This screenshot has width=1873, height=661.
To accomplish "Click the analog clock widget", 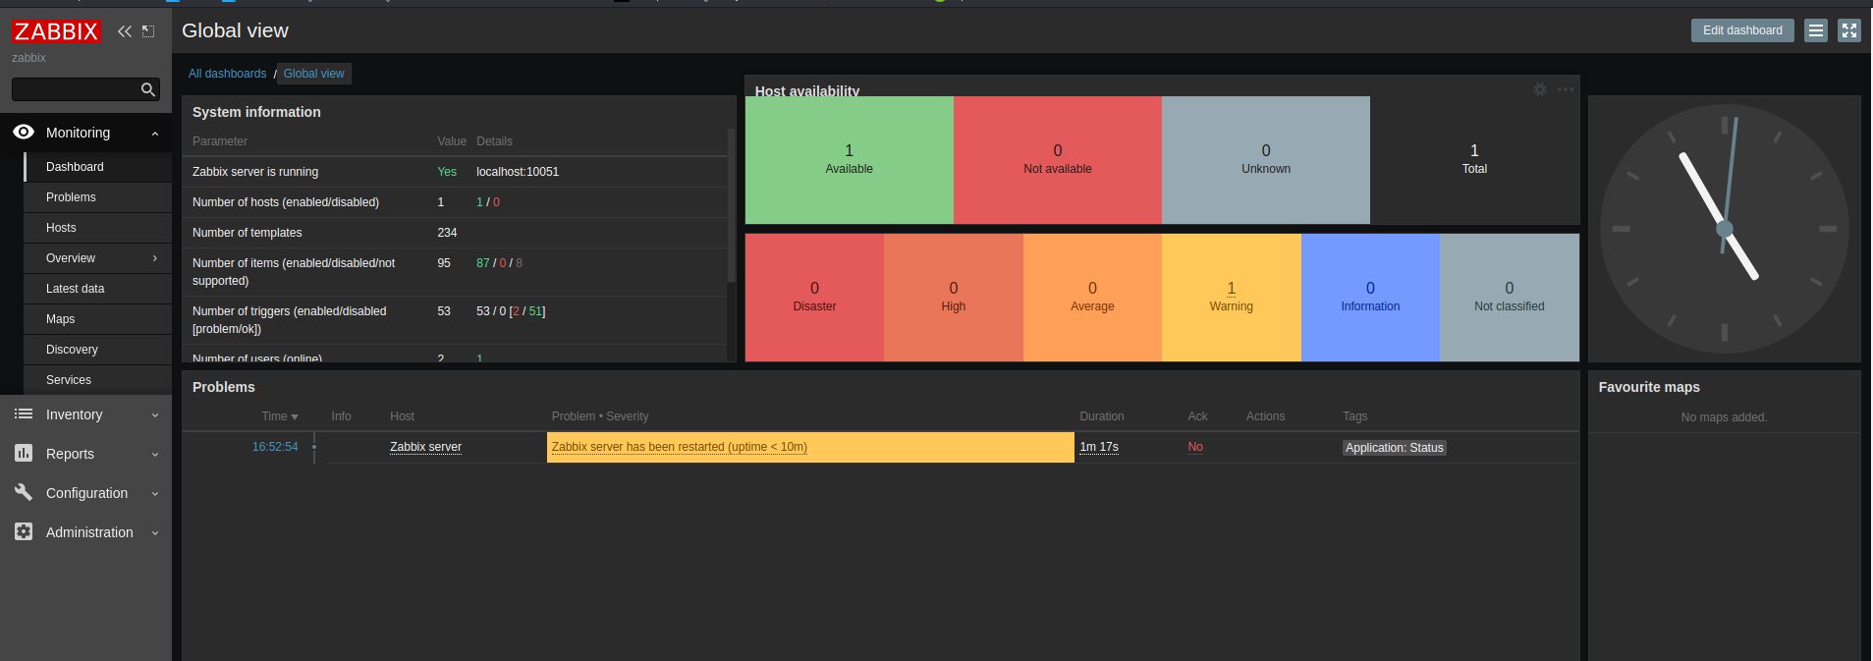I will click(1725, 229).
